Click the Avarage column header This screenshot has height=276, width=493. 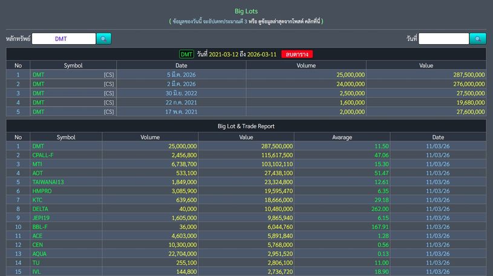click(342, 137)
